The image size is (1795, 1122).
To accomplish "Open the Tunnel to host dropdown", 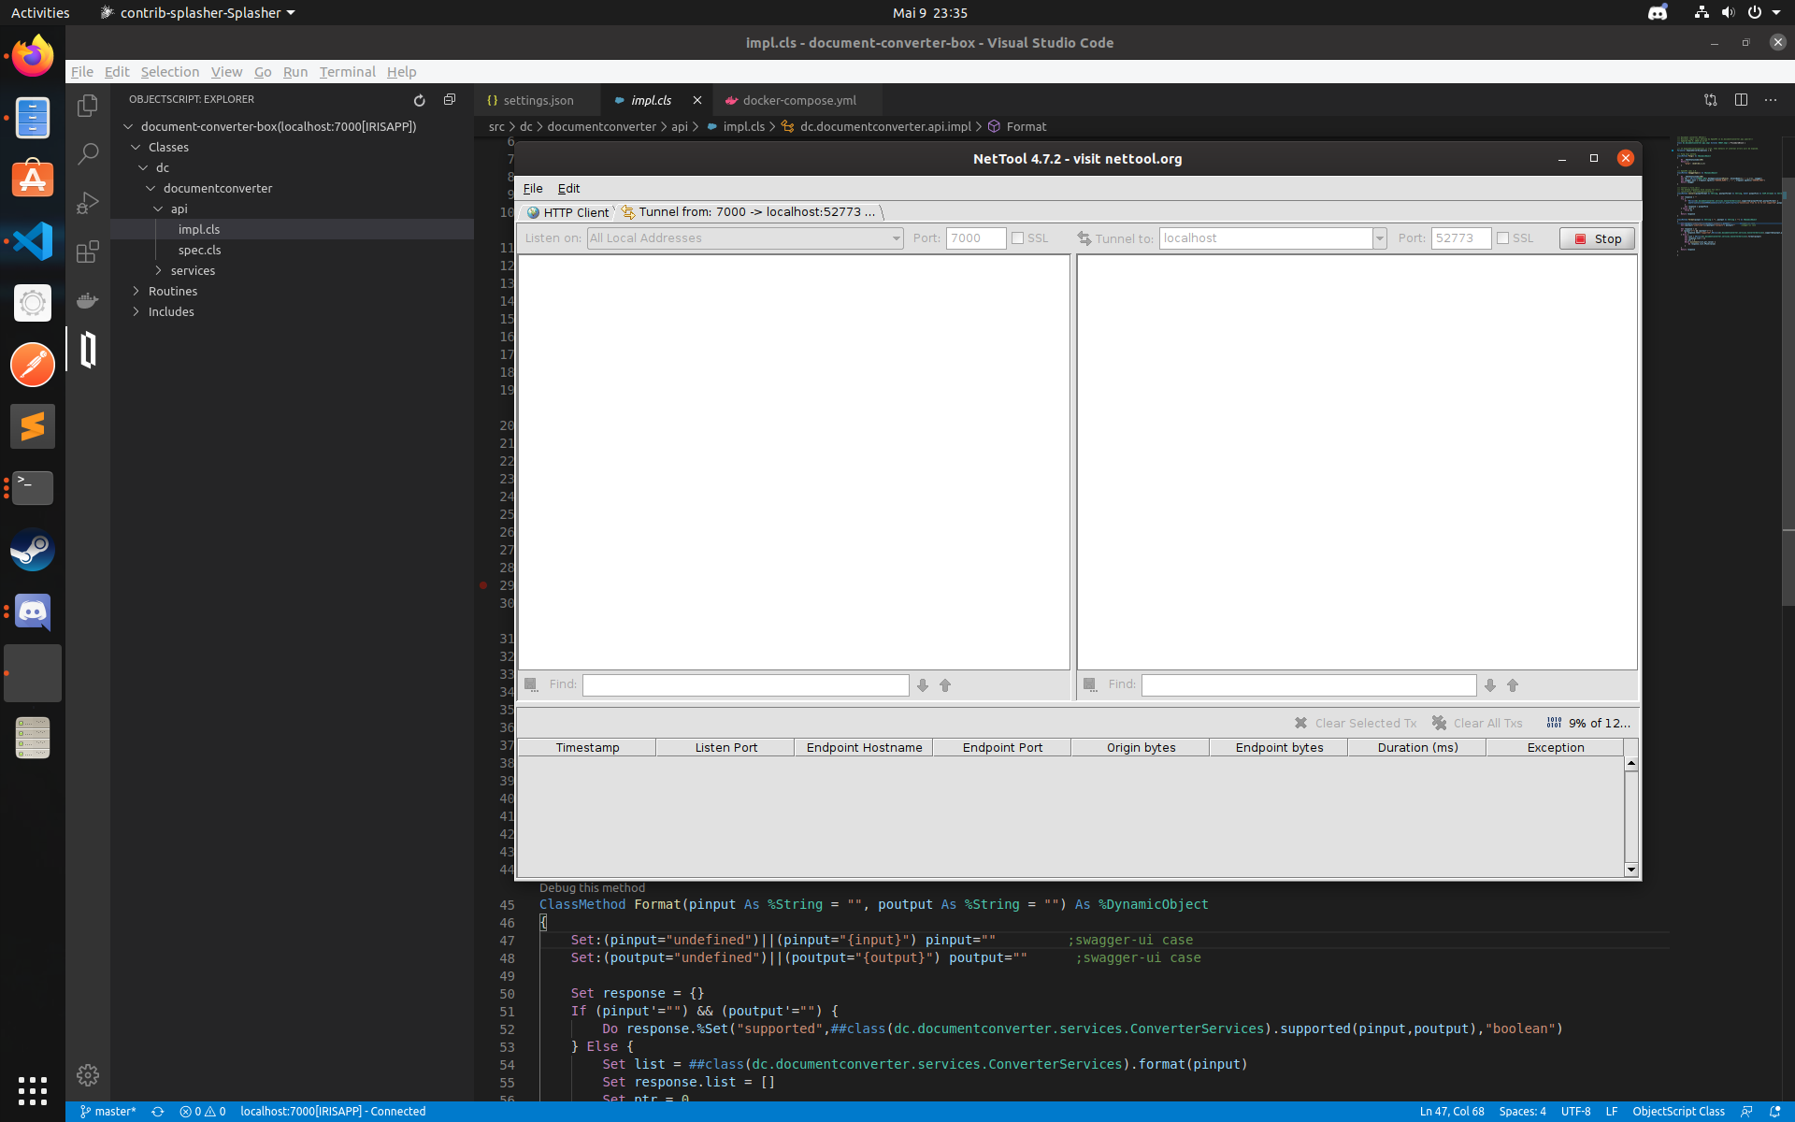I will click(1379, 238).
